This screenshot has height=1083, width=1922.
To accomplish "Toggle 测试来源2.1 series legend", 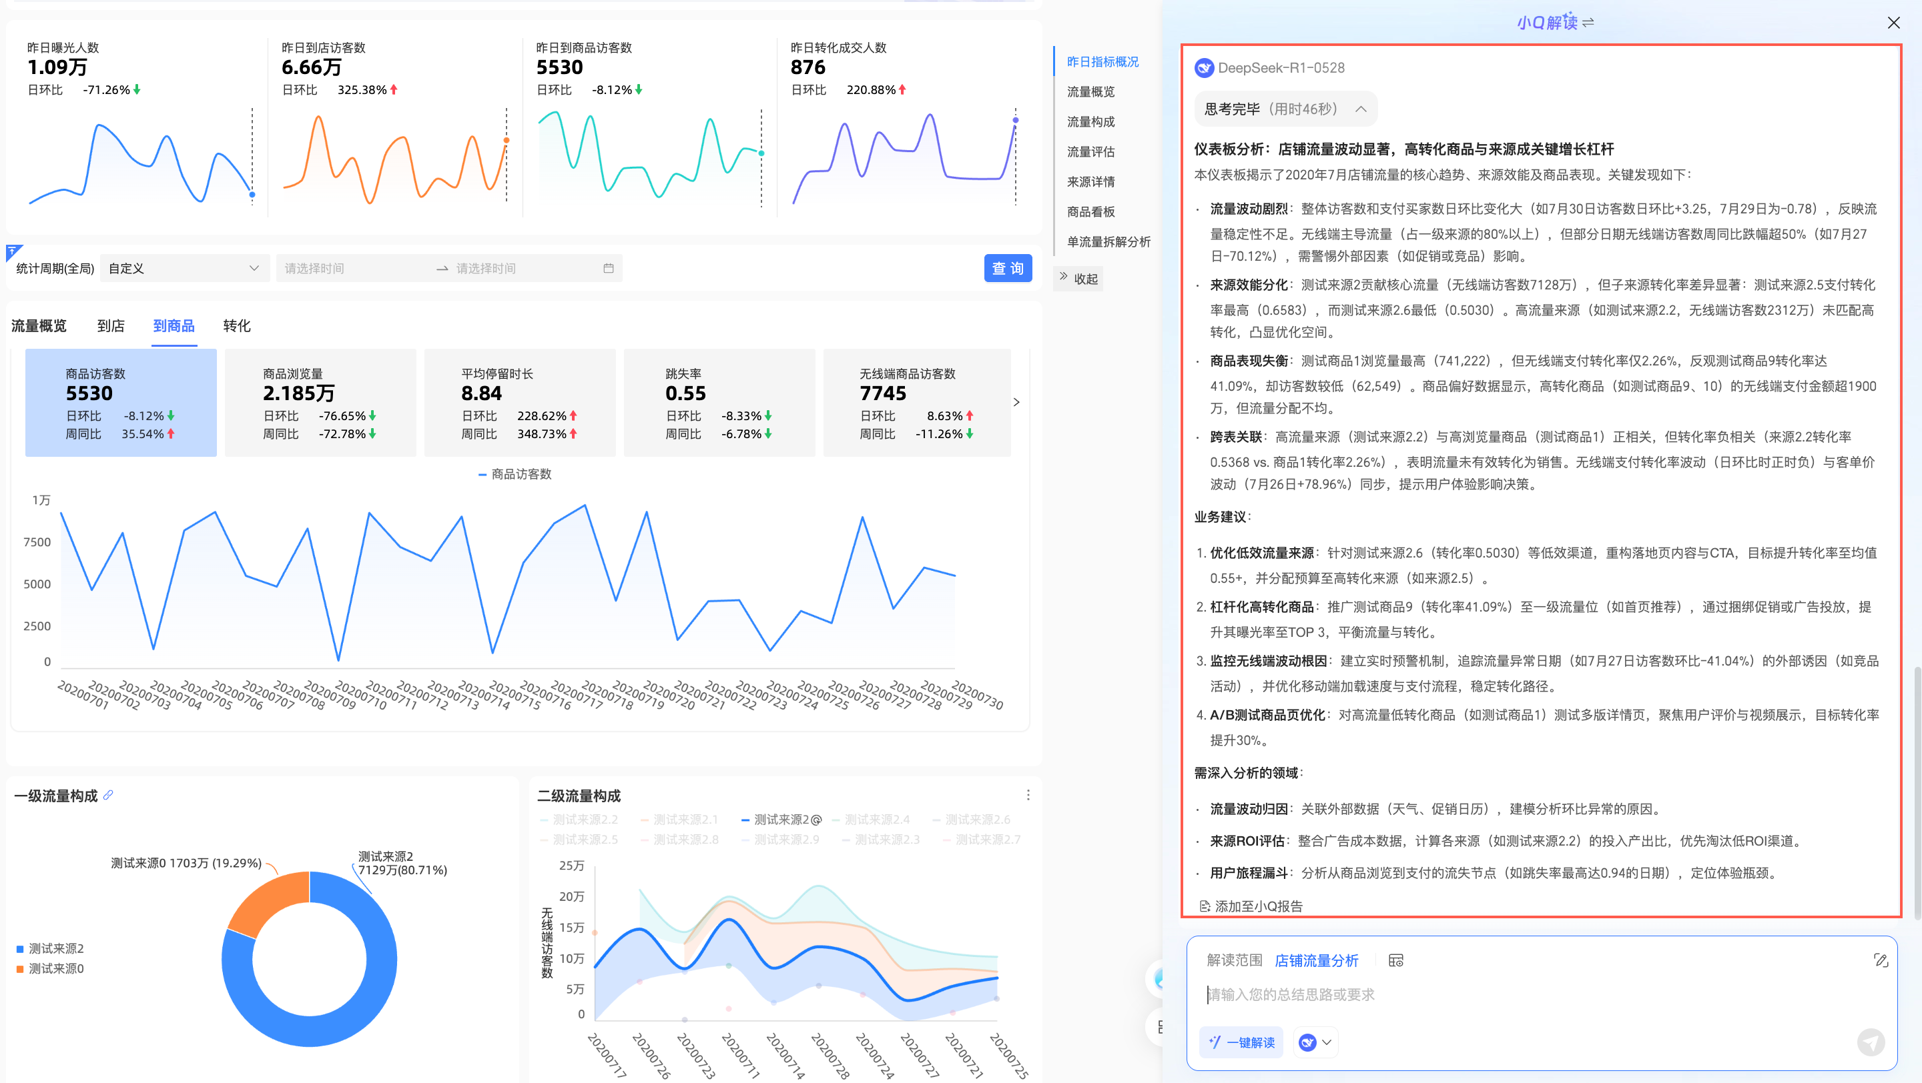I will [x=679, y=819].
